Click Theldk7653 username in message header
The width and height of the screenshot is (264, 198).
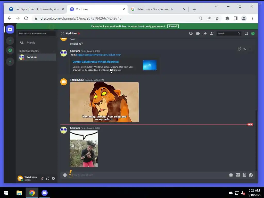click(x=77, y=80)
